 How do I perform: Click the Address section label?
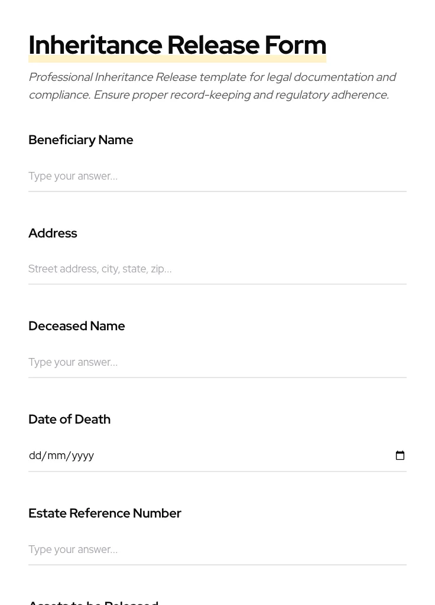pos(53,233)
